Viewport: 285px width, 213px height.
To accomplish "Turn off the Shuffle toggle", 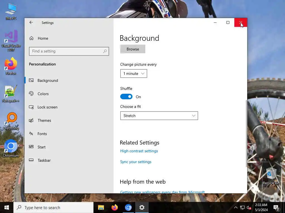I will [x=126, y=97].
